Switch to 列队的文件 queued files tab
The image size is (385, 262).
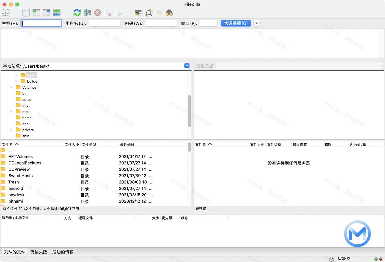click(15, 252)
